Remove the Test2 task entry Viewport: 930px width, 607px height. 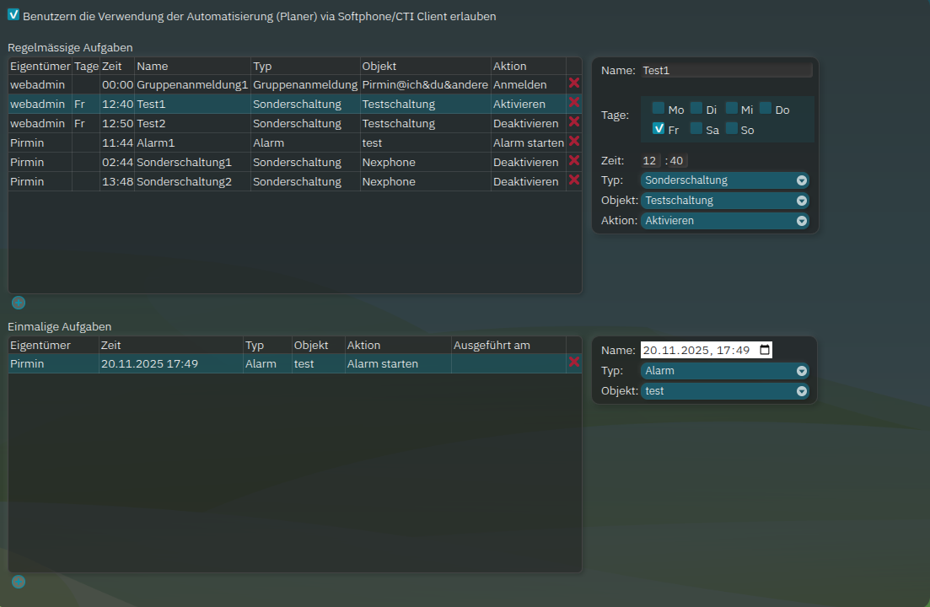[574, 122]
